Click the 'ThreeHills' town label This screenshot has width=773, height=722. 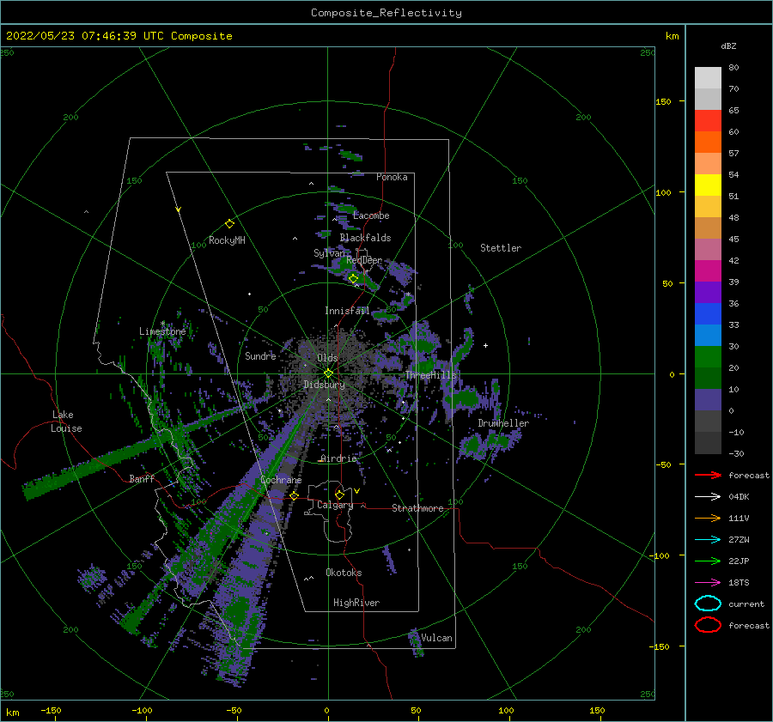[x=431, y=375]
